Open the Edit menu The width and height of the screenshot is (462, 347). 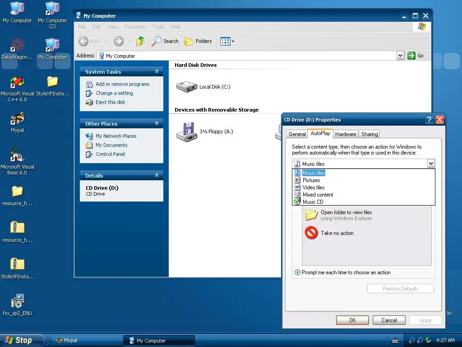tap(97, 27)
